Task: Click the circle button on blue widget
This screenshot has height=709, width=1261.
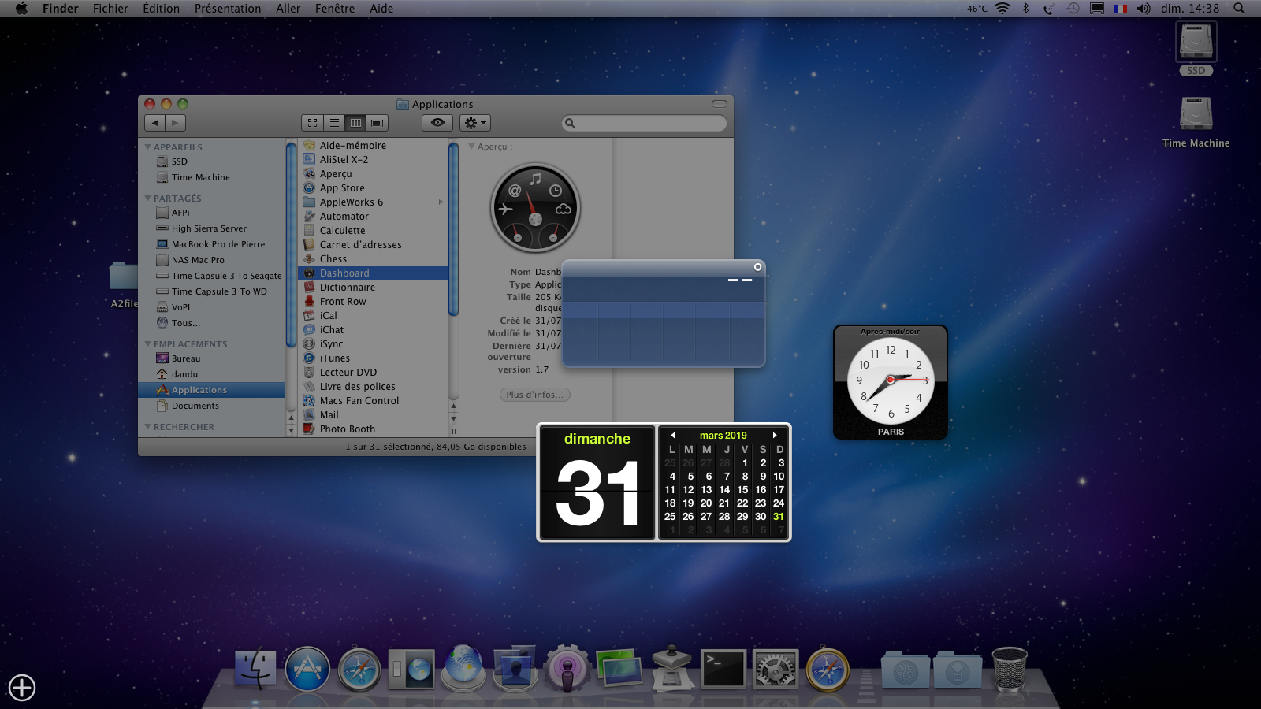Action: click(x=757, y=267)
